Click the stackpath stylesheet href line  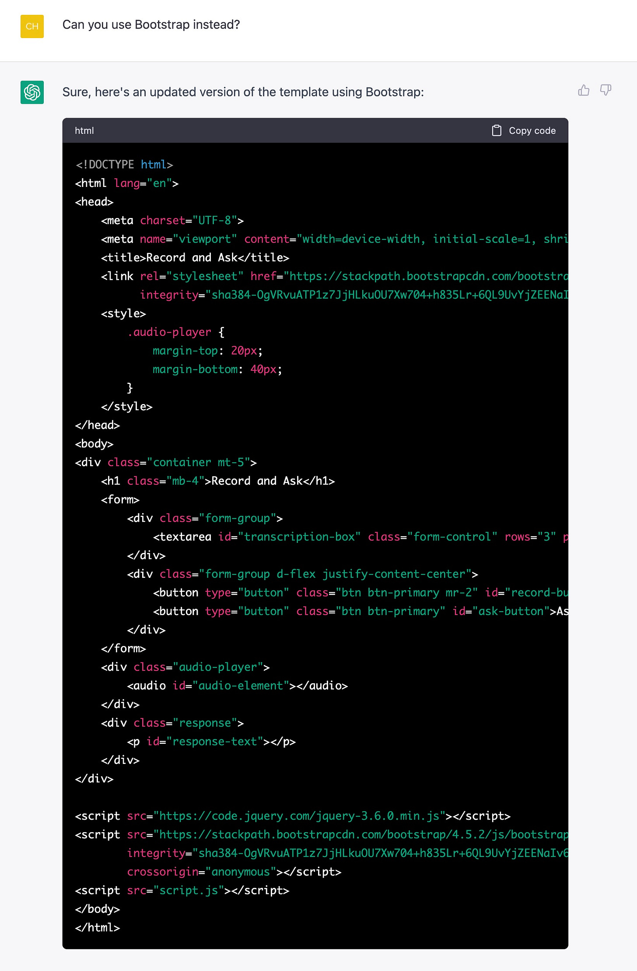(x=334, y=276)
